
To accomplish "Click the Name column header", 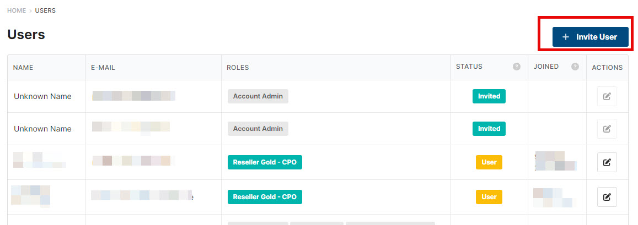I will 23,68.
